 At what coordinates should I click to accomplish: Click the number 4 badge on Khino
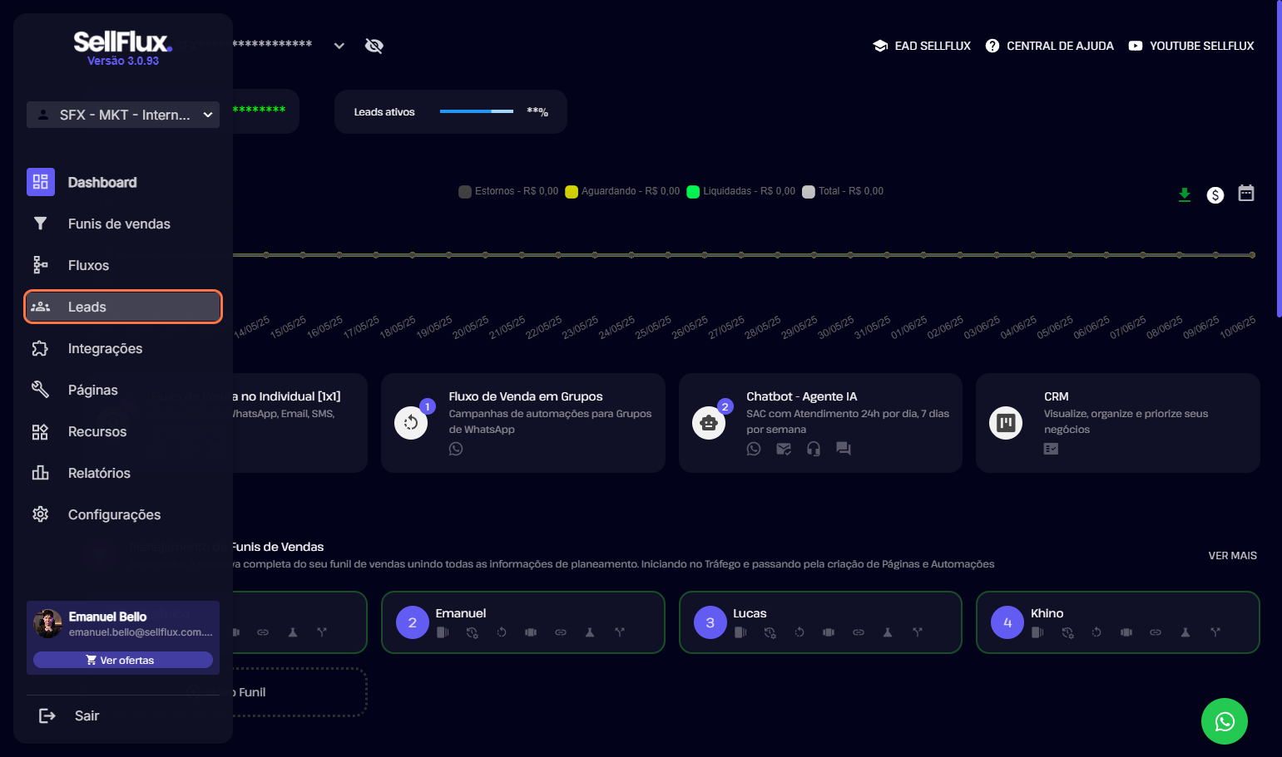click(1007, 622)
